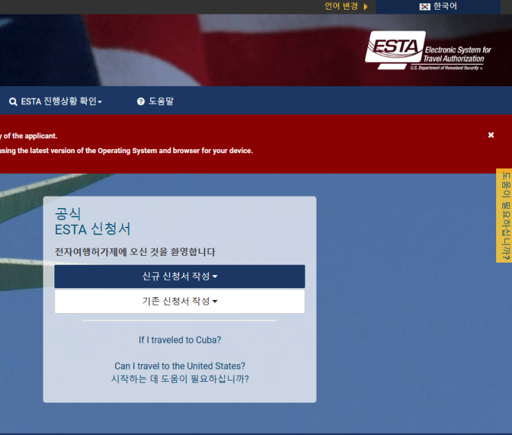Dismiss the red alert banner
Viewport: 512px width, 435px height.
coord(491,135)
